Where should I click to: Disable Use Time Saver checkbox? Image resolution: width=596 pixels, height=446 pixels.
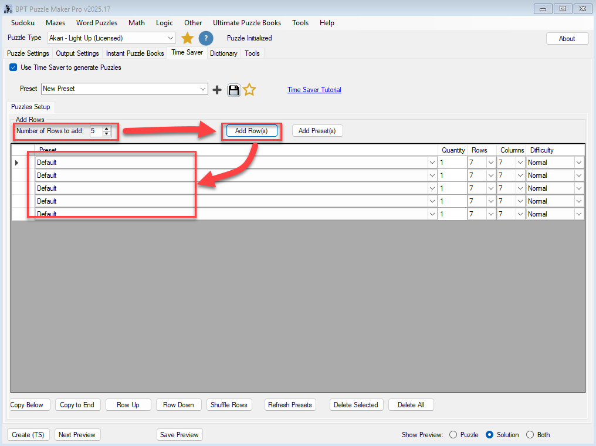[x=13, y=67]
